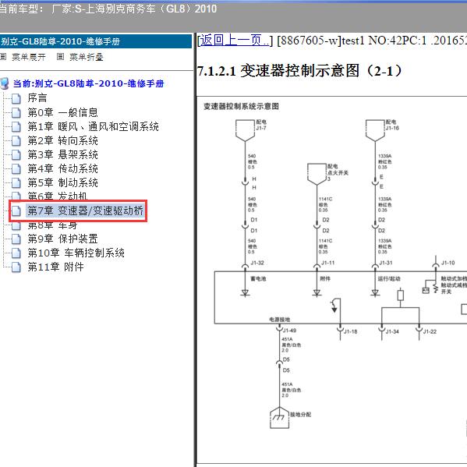Collapse all menus with 菜单折叠
The image size is (467, 467).
tap(86, 57)
